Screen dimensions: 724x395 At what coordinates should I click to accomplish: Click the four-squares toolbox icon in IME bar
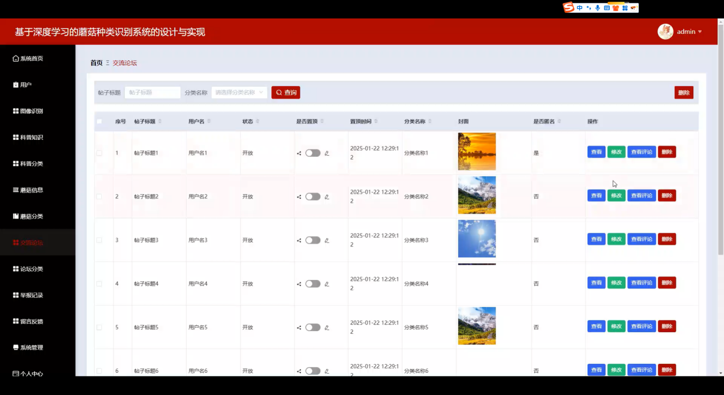[625, 7]
